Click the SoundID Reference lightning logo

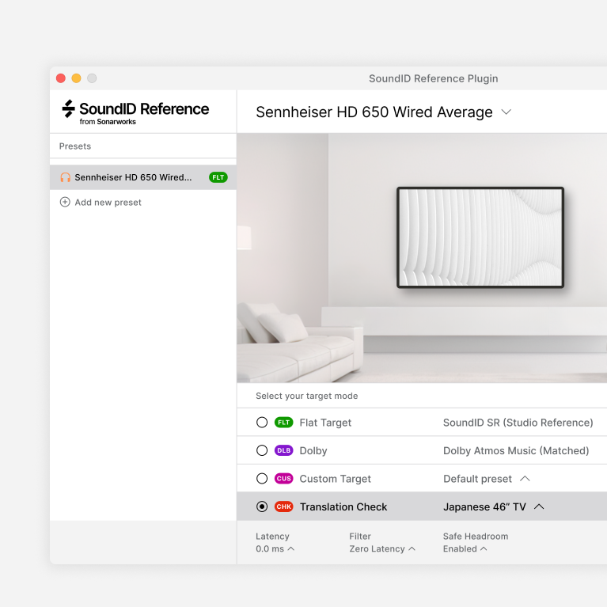click(x=69, y=108)
